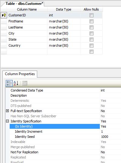121x163 pixels.
Task: Expand the Full-text Specification node
Action: [x=7, y=111]
